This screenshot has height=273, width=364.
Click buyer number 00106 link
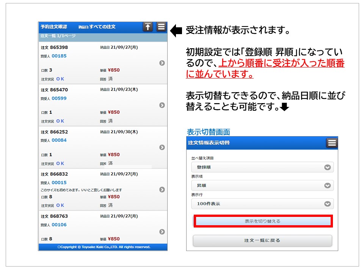coord(59,225)
